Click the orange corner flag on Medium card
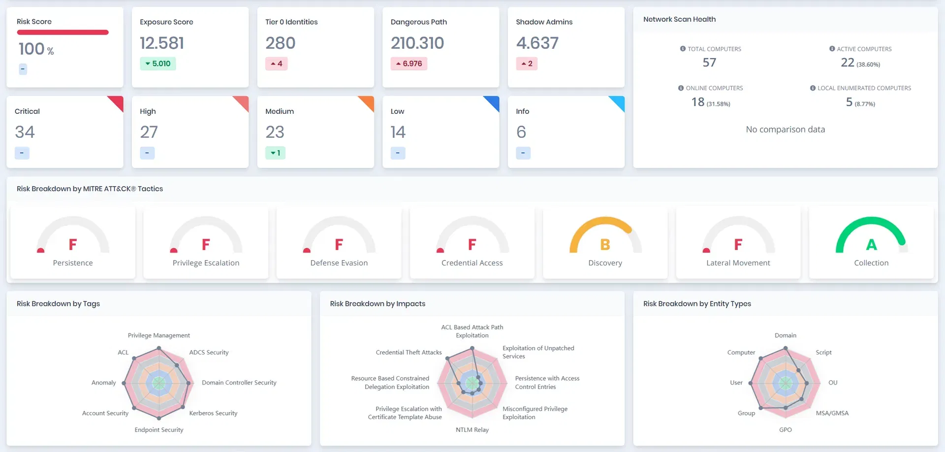The width and height of the screenshot is (945, 452). click(x=368, y=101)
